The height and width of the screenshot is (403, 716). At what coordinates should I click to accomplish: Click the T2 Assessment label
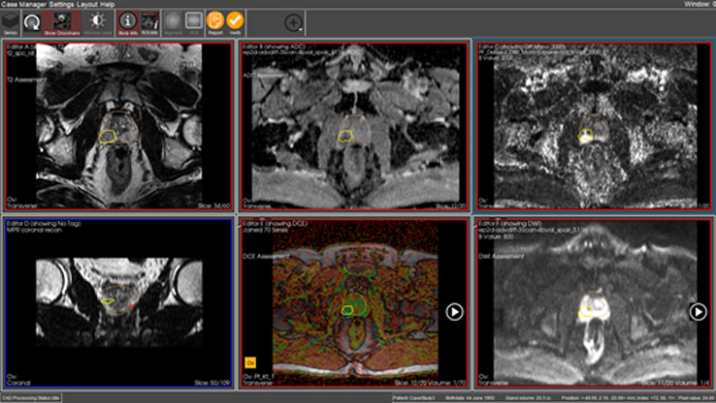27,79
